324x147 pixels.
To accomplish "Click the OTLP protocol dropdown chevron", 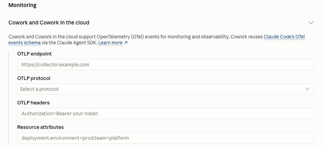I will (x=308, y=89).
